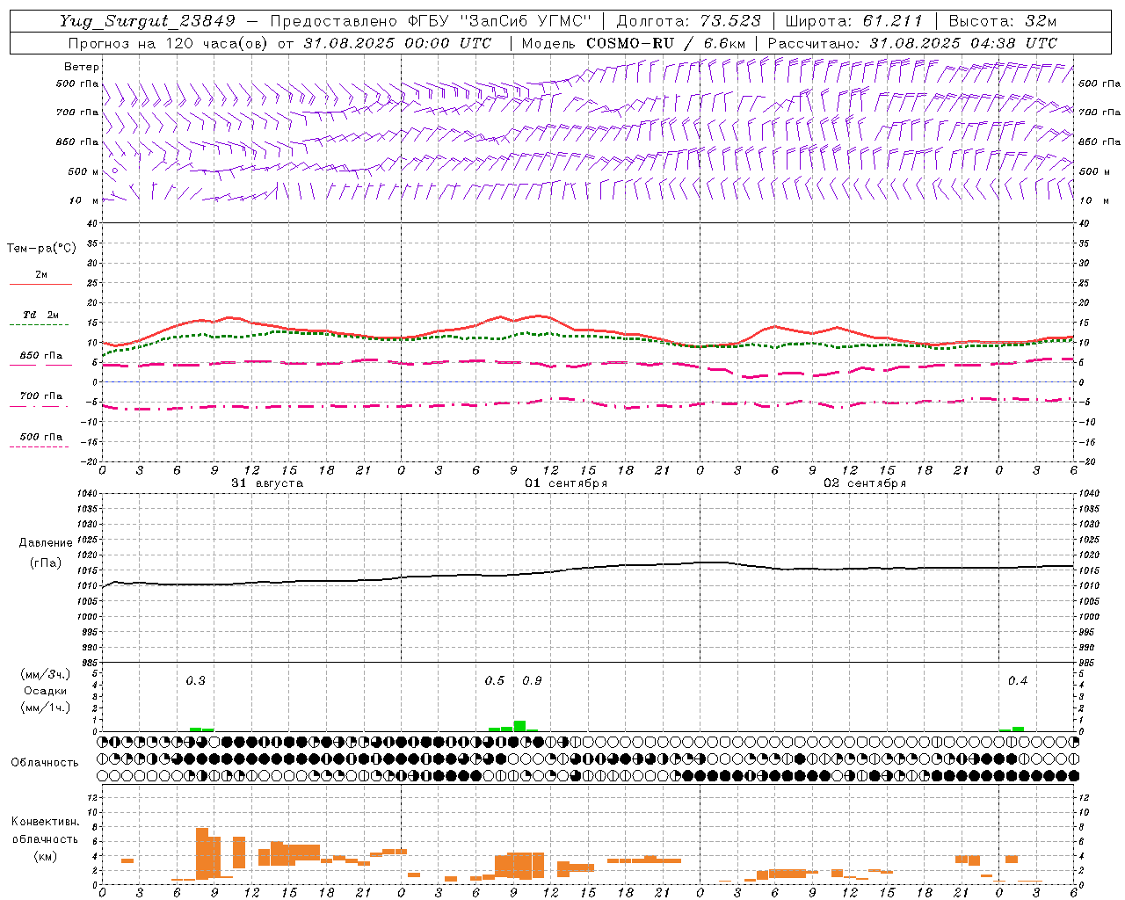
Task: Click the 'Тем-ра(°C)' panel label
Action: [x=41, y=248]
